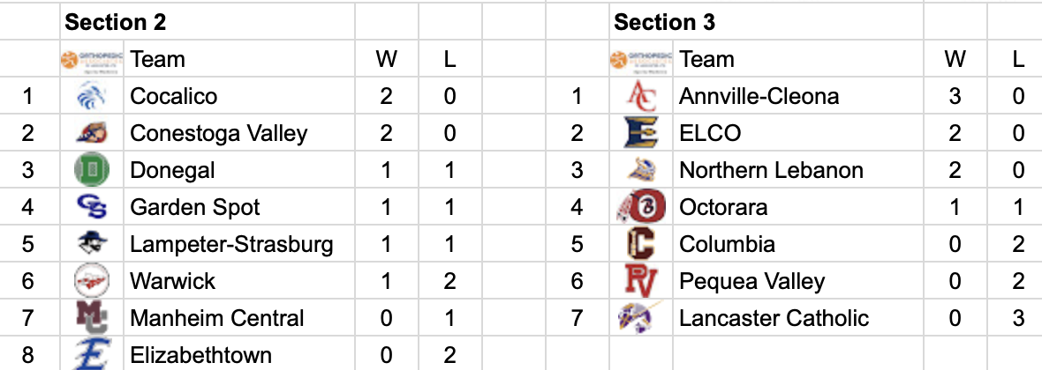
Task: Click the Cocalico team logo
Action: (x=92, y=96)
